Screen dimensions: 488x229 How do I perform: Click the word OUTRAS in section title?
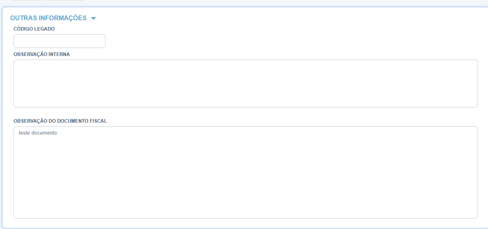(x=21, y=18)
